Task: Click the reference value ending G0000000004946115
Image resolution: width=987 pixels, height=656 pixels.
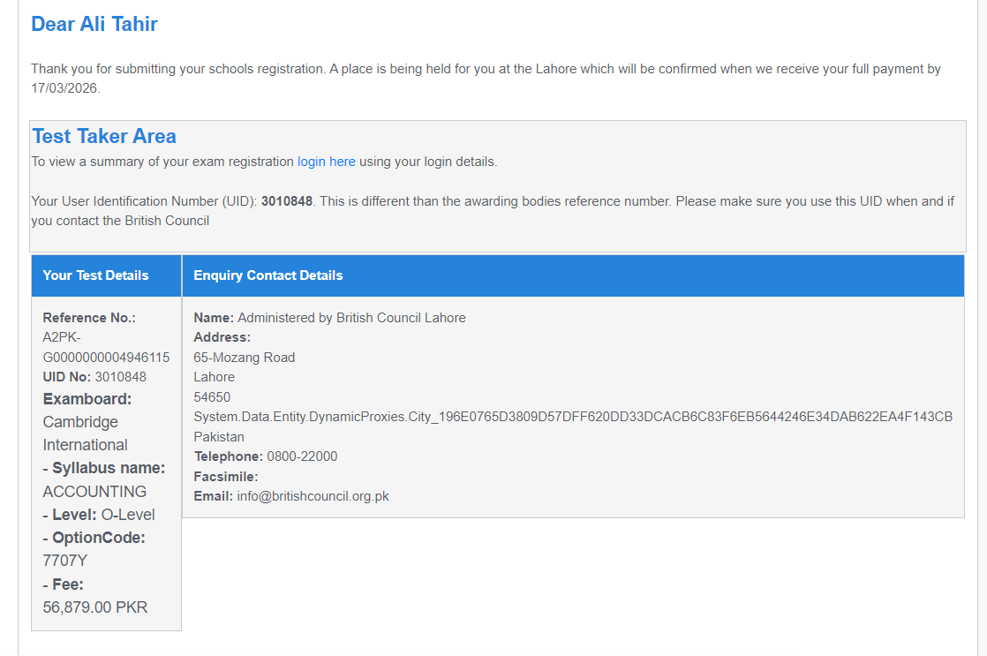Action: [x=106, y=358]
